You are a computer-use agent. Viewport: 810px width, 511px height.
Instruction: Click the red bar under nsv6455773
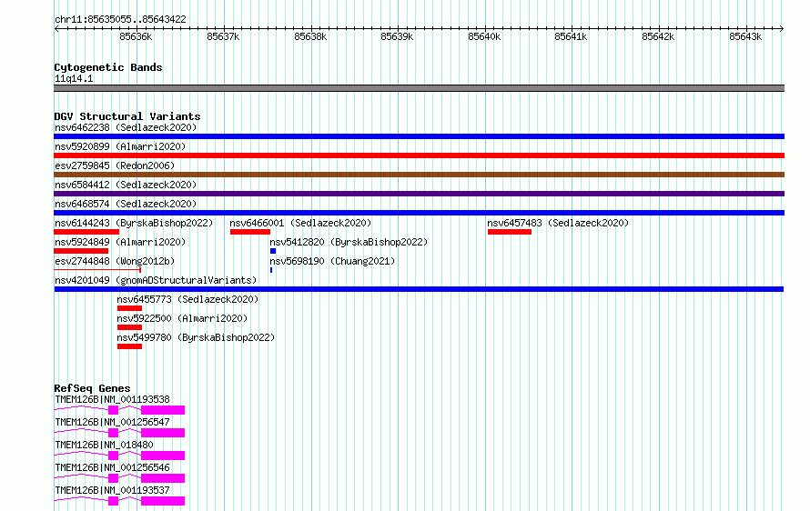(129, 308)
